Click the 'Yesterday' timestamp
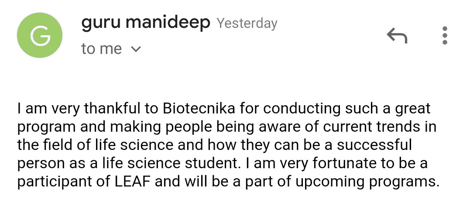The image size is (470, 203). tap(247, 23)
